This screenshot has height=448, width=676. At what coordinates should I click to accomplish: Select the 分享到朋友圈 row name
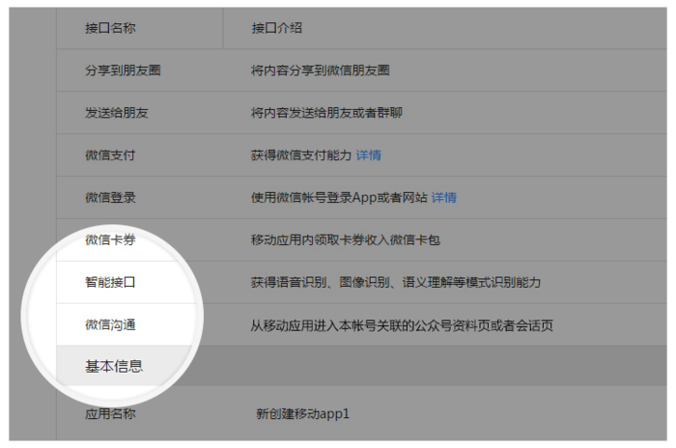pyautogui.click(x=123, y=70)
